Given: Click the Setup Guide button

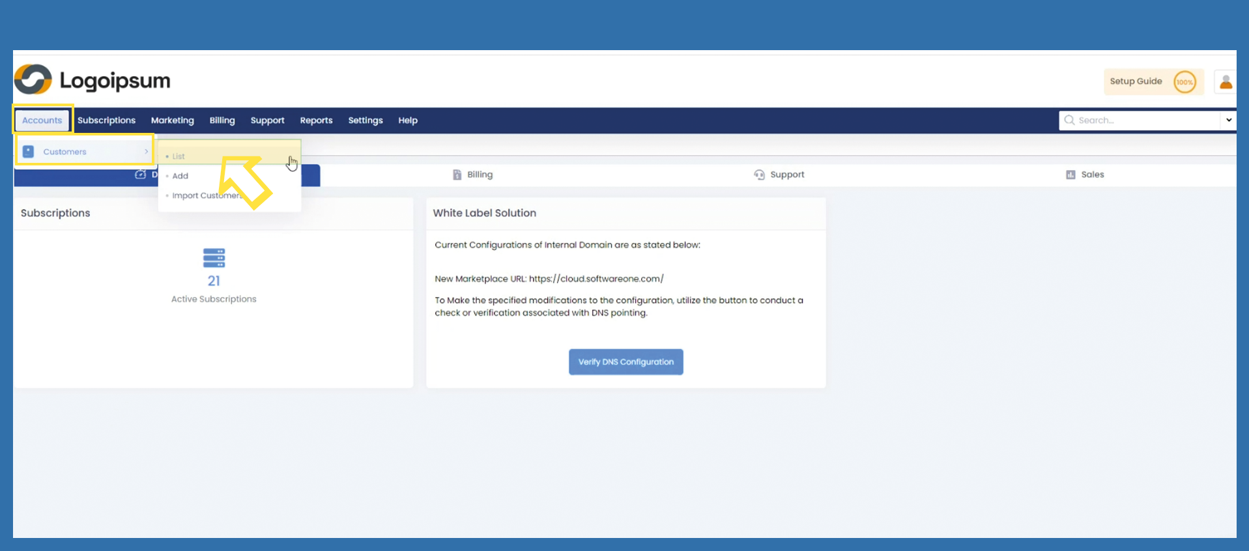Looking at the screenshot, I should [x=1136, y=81].
